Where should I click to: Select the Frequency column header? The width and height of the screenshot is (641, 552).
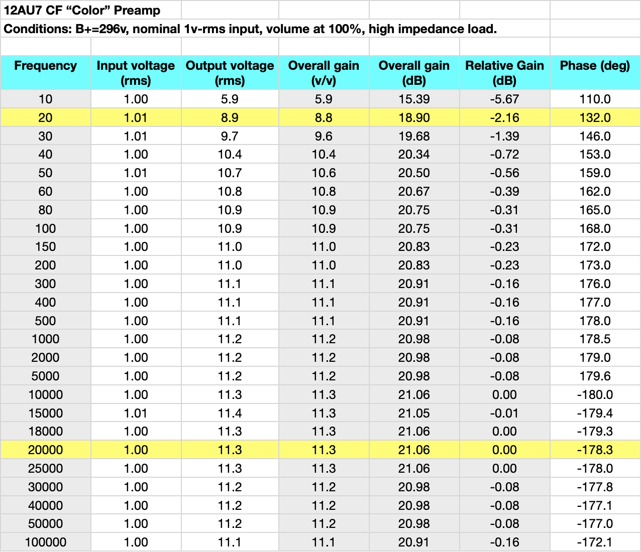[x=46, y=73]
